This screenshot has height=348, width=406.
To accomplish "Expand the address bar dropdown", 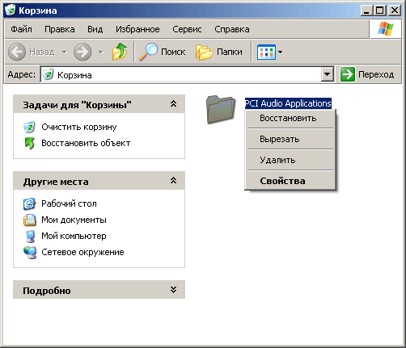I will (x=328, y=74).
